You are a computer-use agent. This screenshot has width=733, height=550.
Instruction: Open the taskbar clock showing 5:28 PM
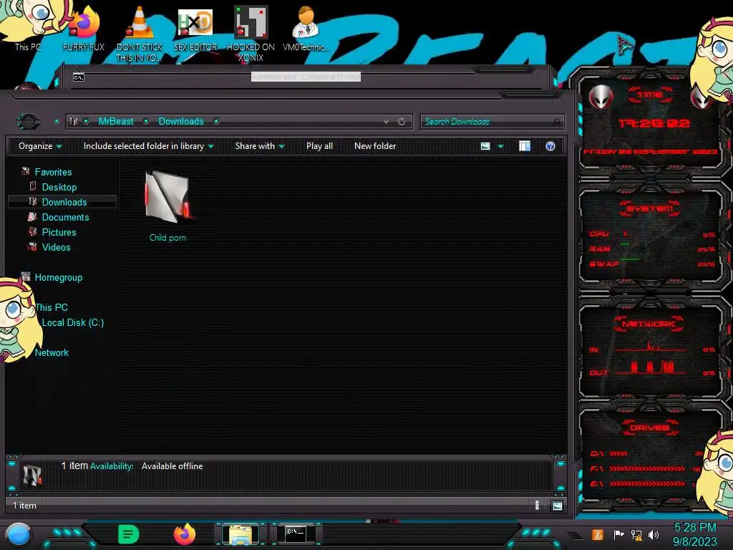coord(694,534)
